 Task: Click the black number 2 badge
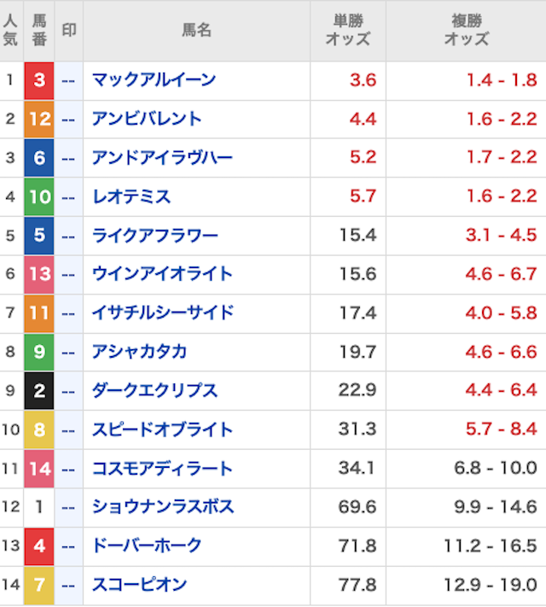click(39, 390)
